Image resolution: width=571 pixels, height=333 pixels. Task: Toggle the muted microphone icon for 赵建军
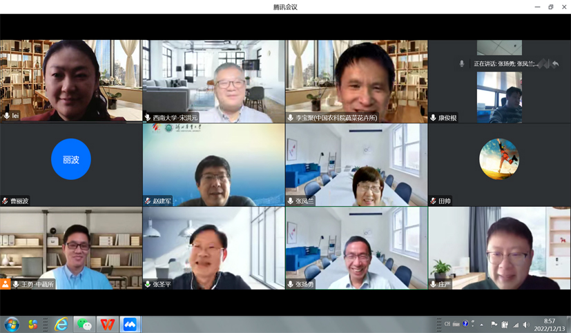point(148,201)
